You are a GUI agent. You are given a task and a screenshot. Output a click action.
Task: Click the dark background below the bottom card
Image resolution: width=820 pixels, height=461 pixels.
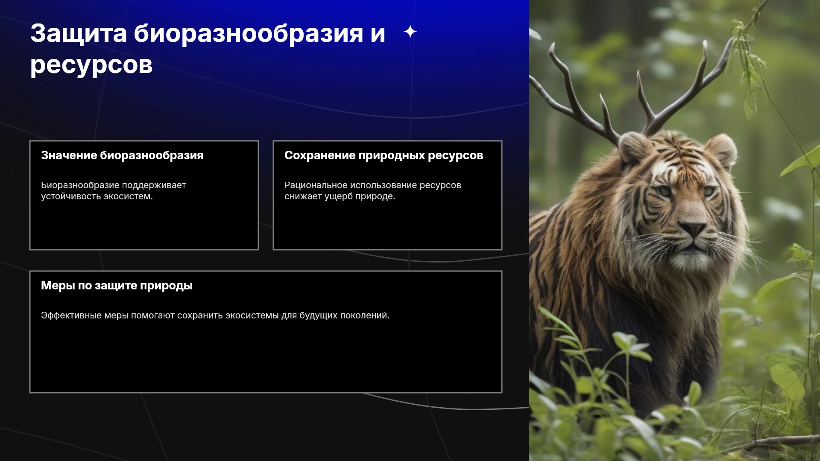[265, 427]
